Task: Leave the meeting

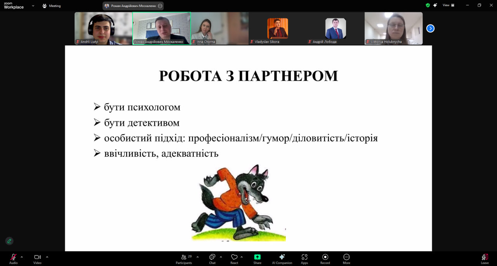Action: [485, 259]
